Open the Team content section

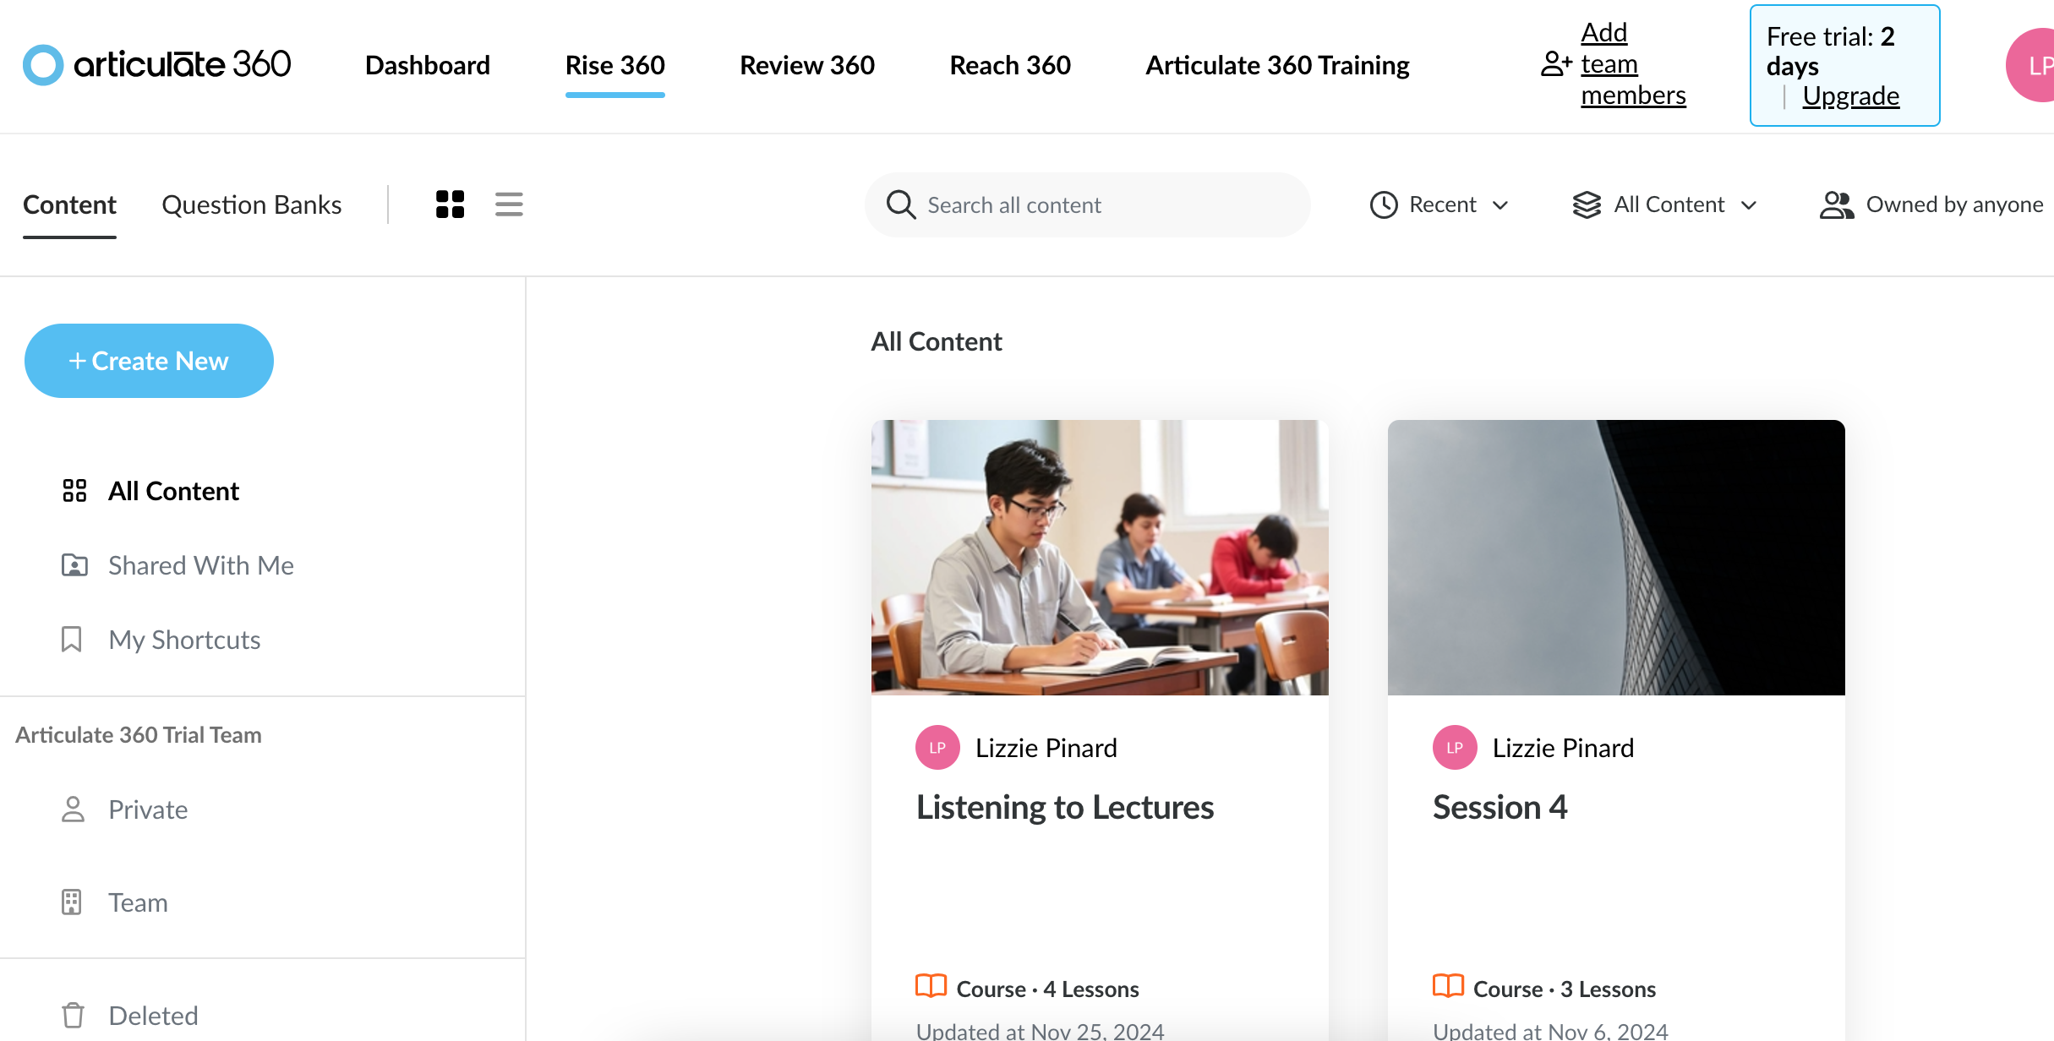point(137,902)
